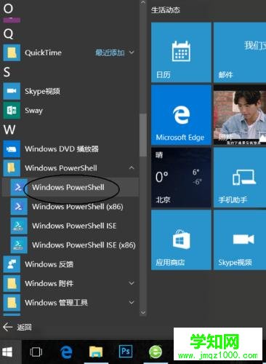The image size is (266, 364).
Task: Collapse the Windows PowerShell folder chevron
Action: 132,167
